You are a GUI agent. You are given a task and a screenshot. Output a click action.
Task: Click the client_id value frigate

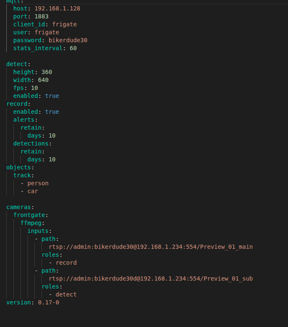click(x=64, y=24)
